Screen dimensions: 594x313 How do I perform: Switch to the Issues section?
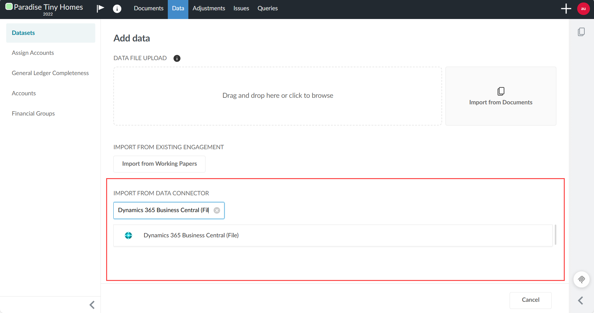[x=241, y=8]
